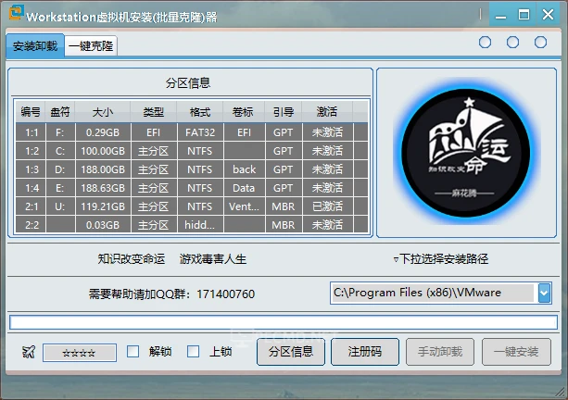
Task: Click the 卷标 column header
Action: tap(243, 112)
